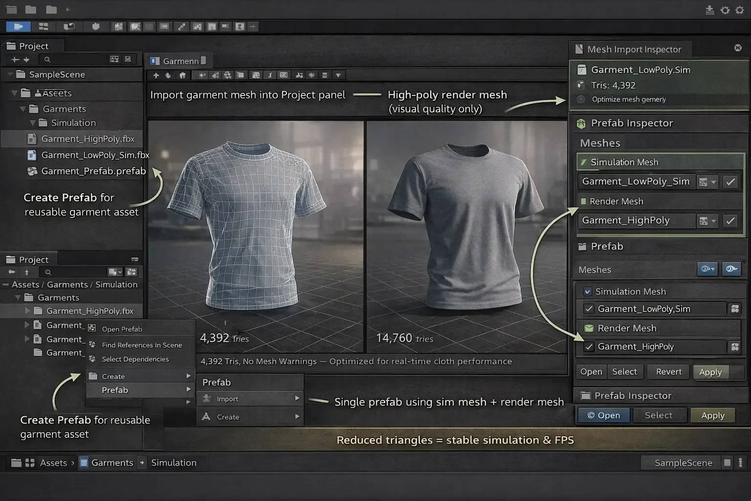Open the dropdown arrow beside Garment_HighPoly mesh field
This screenshot has height=501, width=751.
713,221
